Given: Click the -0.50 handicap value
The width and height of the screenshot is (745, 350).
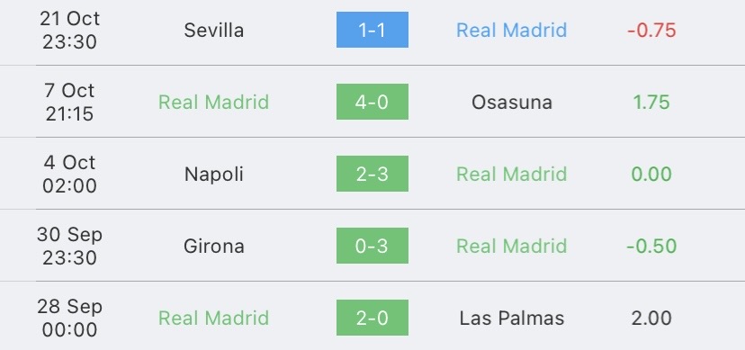Looking at the screenshot, I should click(x=651, y=246).
